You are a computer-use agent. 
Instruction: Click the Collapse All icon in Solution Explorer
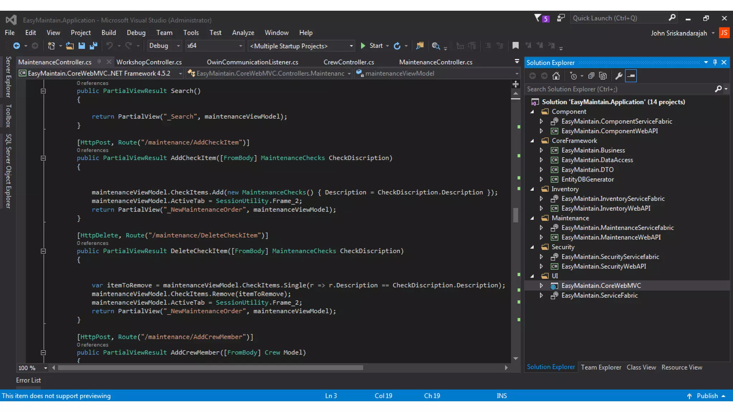591,76
